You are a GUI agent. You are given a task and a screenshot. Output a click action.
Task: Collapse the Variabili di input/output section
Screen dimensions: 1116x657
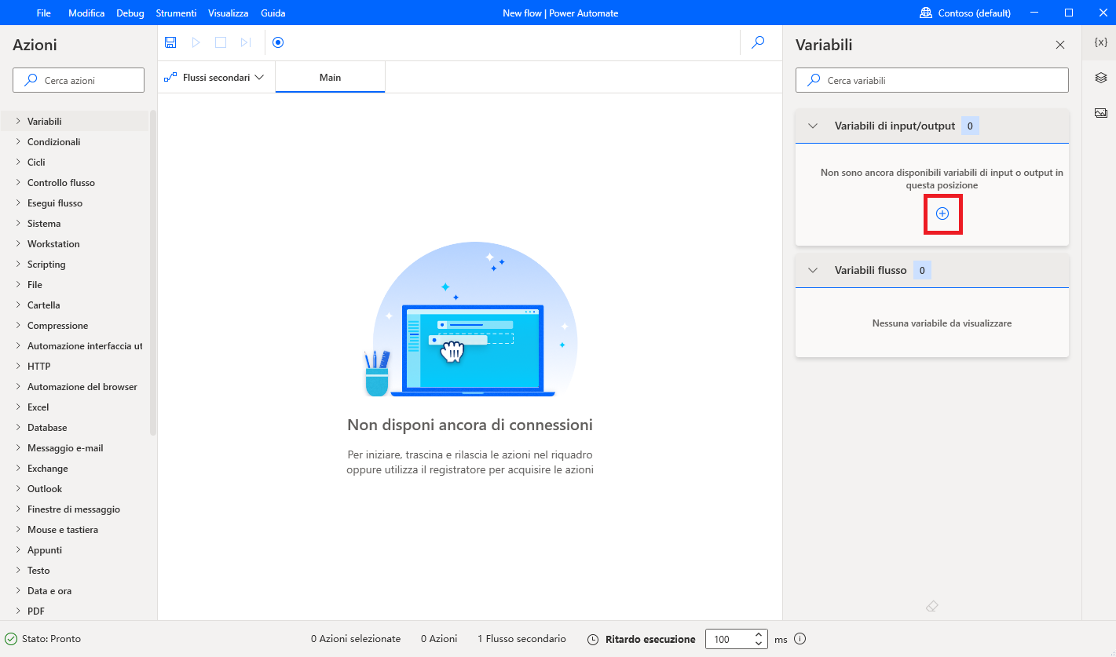[x=812, y=126]
